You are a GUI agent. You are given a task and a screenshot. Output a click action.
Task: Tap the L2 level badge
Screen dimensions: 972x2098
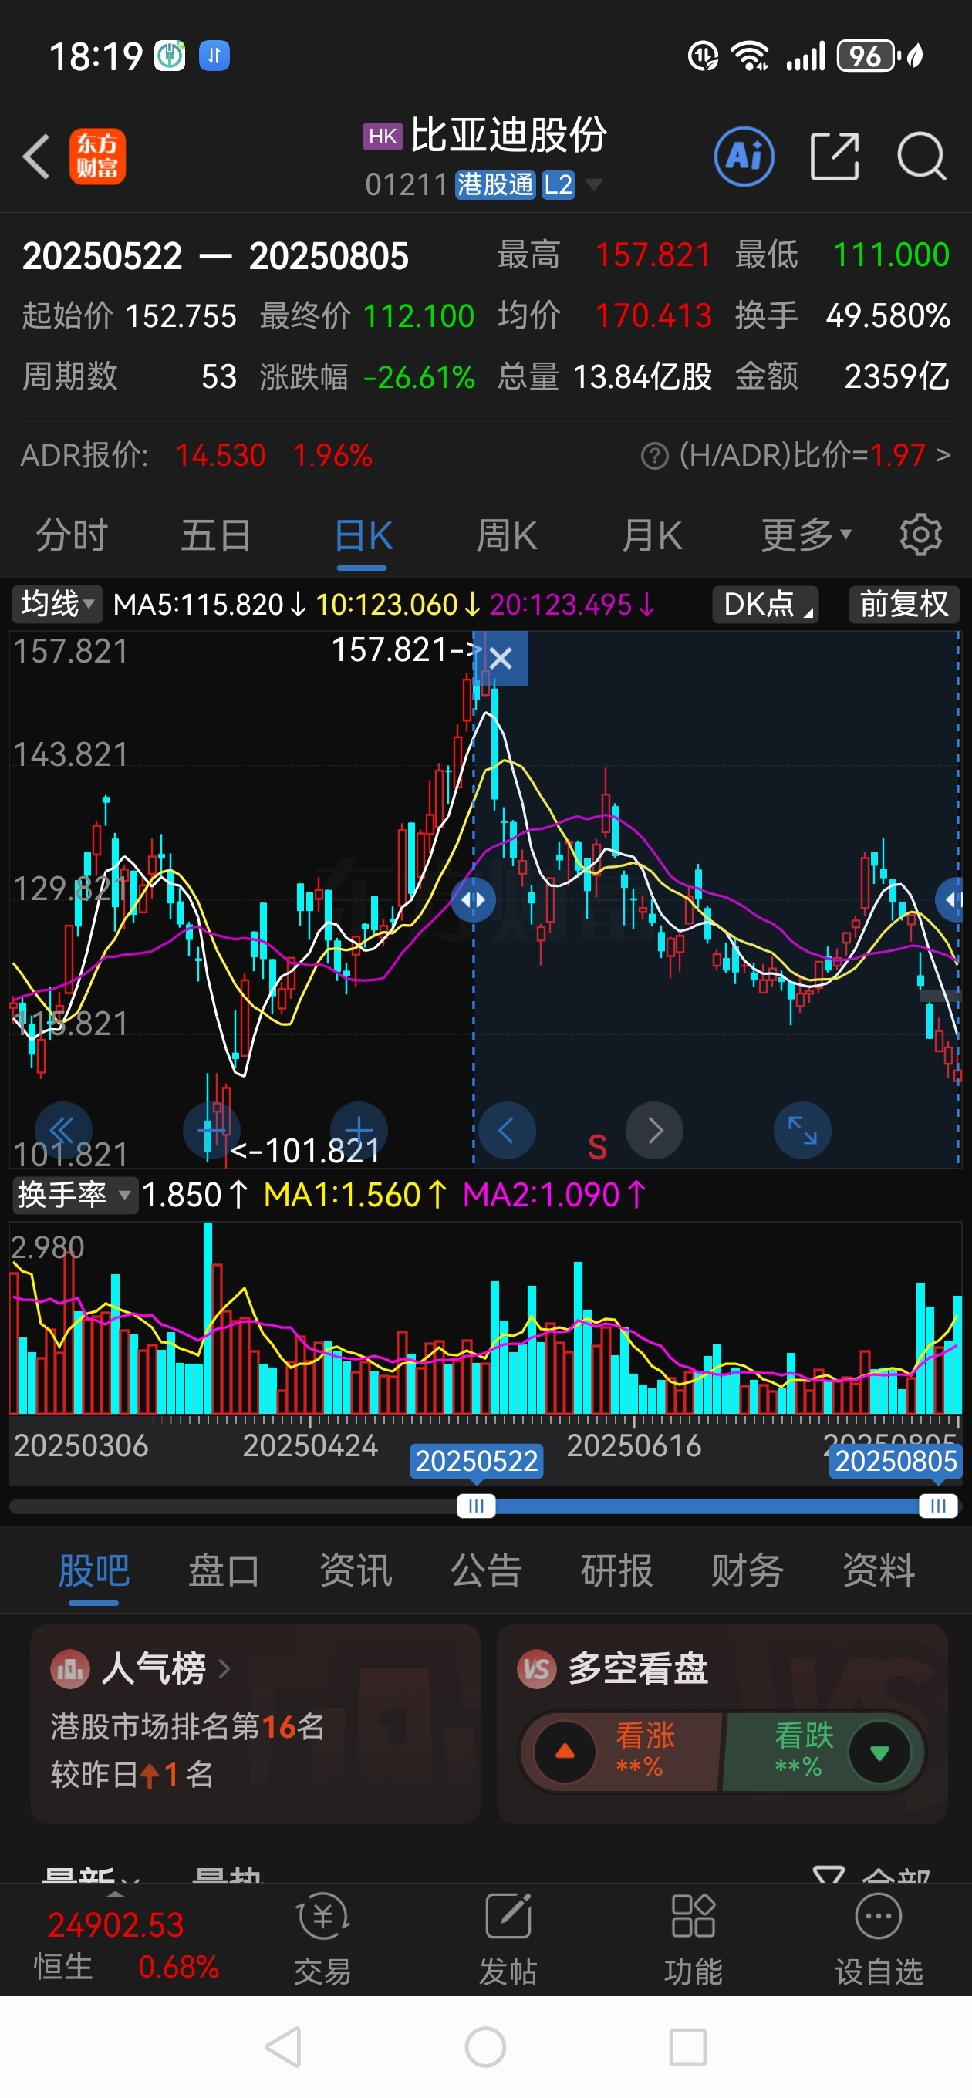tap(558, 185)
